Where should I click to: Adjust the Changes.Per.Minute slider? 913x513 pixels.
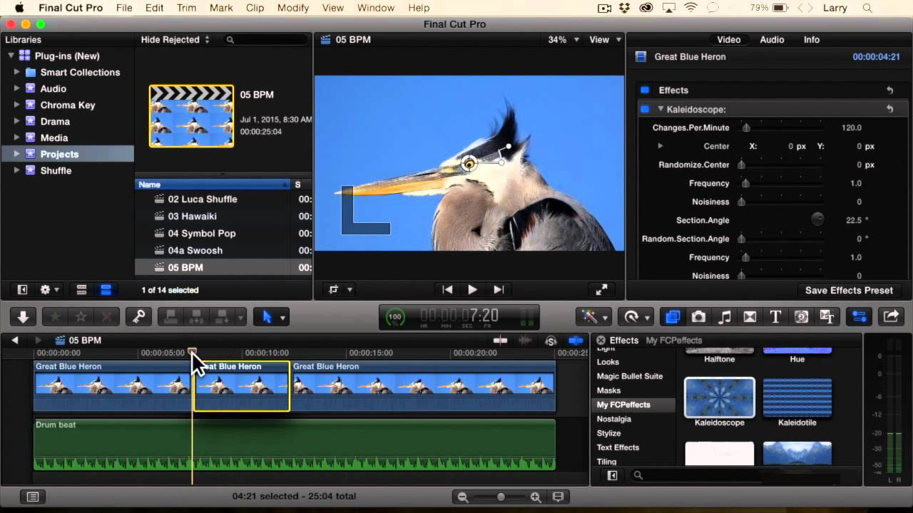tap(746, 128)
